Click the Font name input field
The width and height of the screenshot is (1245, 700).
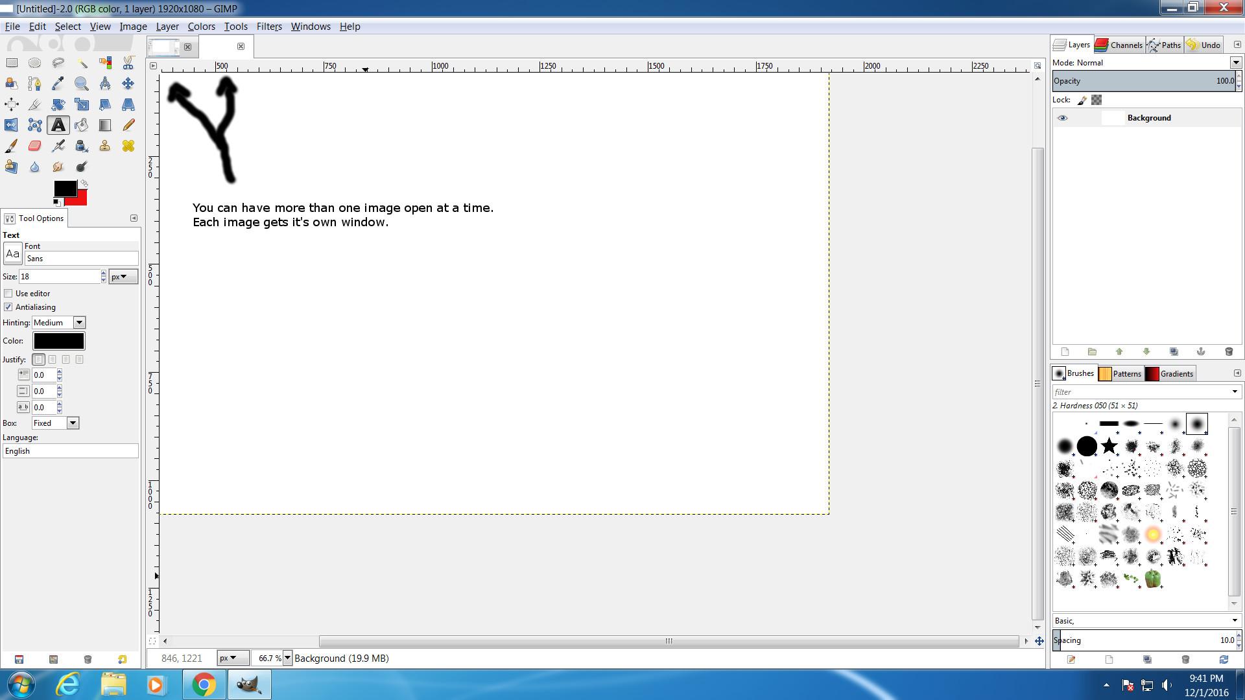pyautogui.click(x=81, y=259)
